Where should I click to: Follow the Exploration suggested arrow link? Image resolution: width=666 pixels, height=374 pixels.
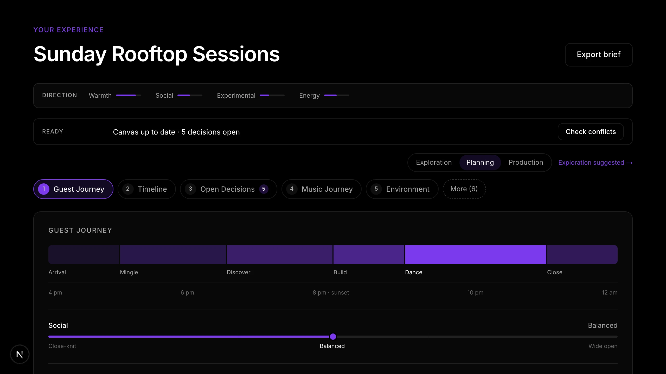(x=595, y=163)
